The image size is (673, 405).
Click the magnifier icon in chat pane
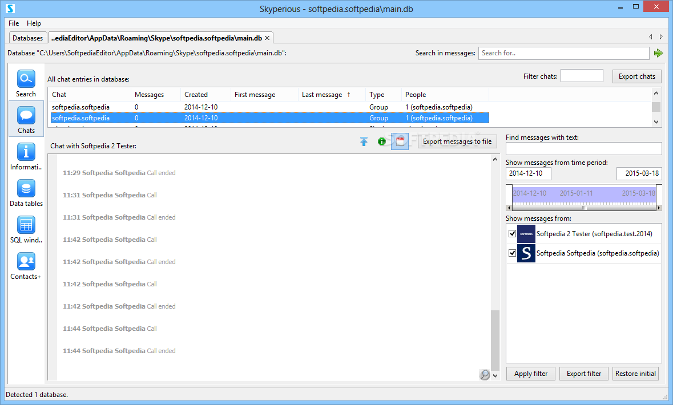tap(485, 375)
